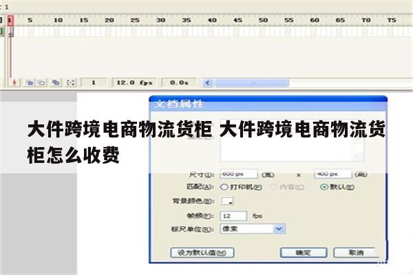This screenshot has height=275, width=413.
Task: Select the 内容 match radio button
Action: click(274, 187)
